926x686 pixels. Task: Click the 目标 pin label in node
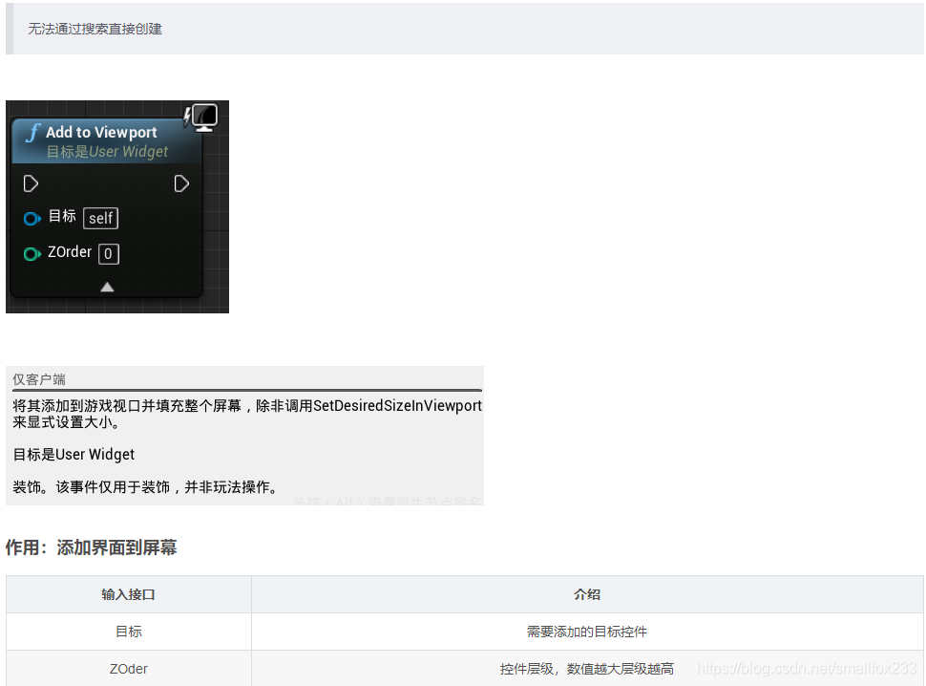coord(62,216)
